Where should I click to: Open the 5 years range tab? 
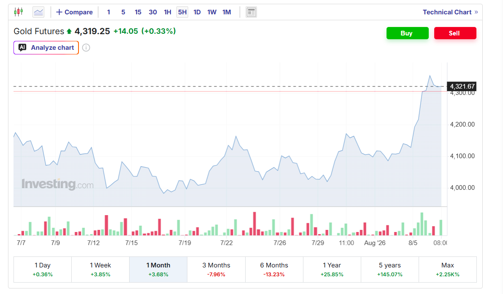pos(390,270)
